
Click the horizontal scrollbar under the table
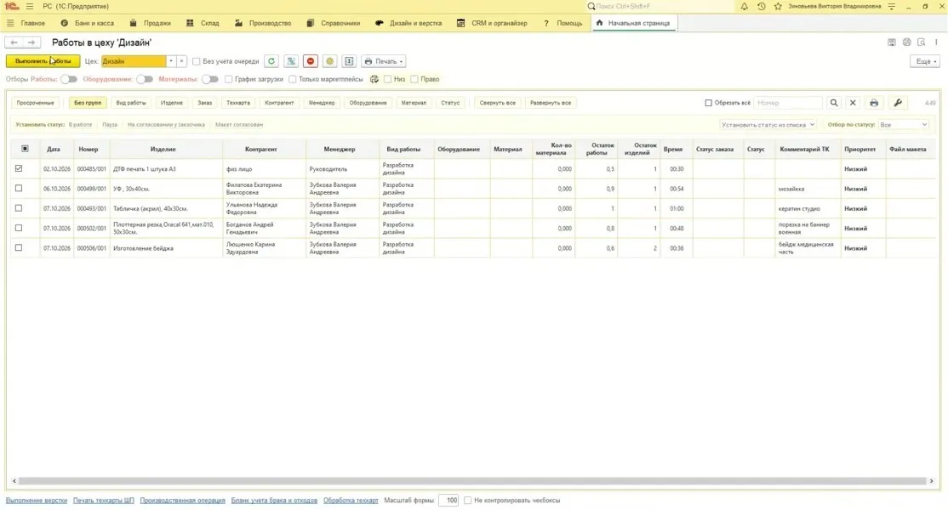472,481
